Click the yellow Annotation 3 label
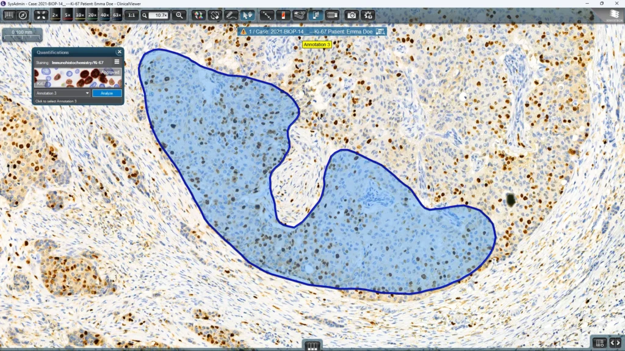This screenshot has height=351, width=625. pyautogui.click(x=317, y=44)
